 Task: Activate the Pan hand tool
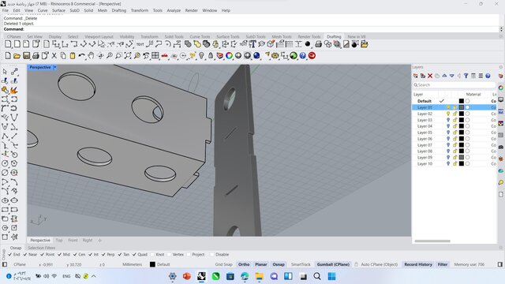point(92,56)
